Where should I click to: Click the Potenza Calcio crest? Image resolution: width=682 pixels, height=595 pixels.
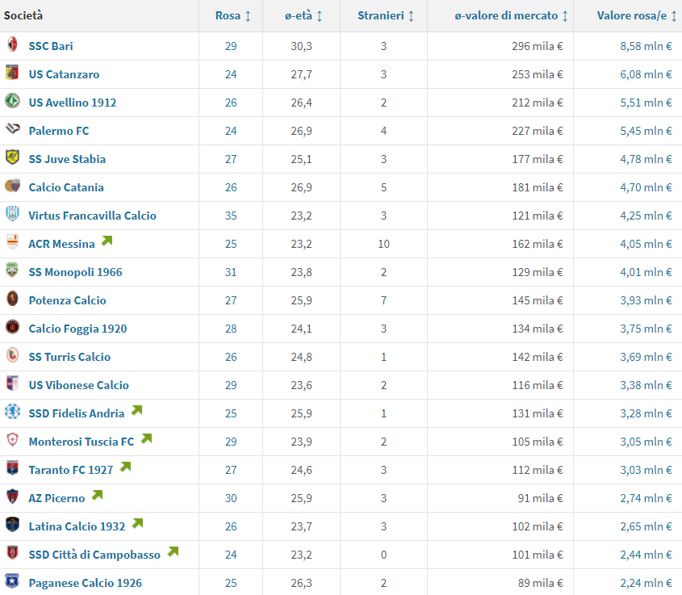pos(13,299)
